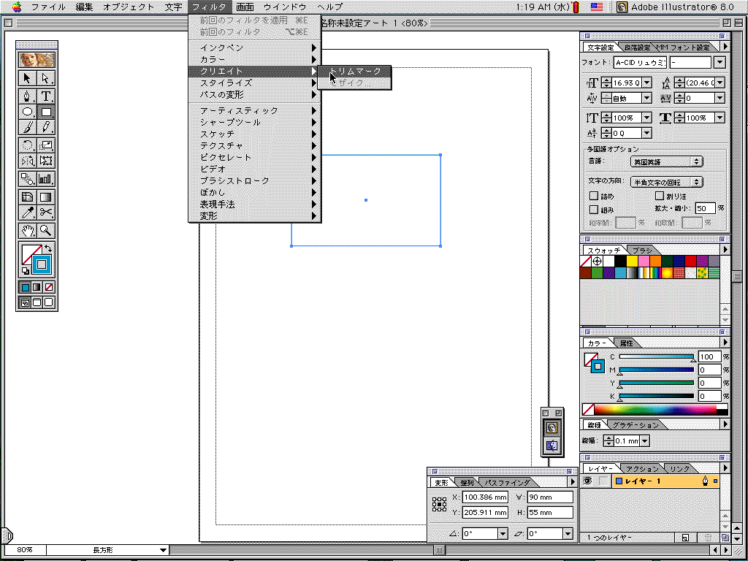This screenshot has height=561, width=748.
Task: Switch to the パスファインダ tab
Action: click(x=508, y=483)
